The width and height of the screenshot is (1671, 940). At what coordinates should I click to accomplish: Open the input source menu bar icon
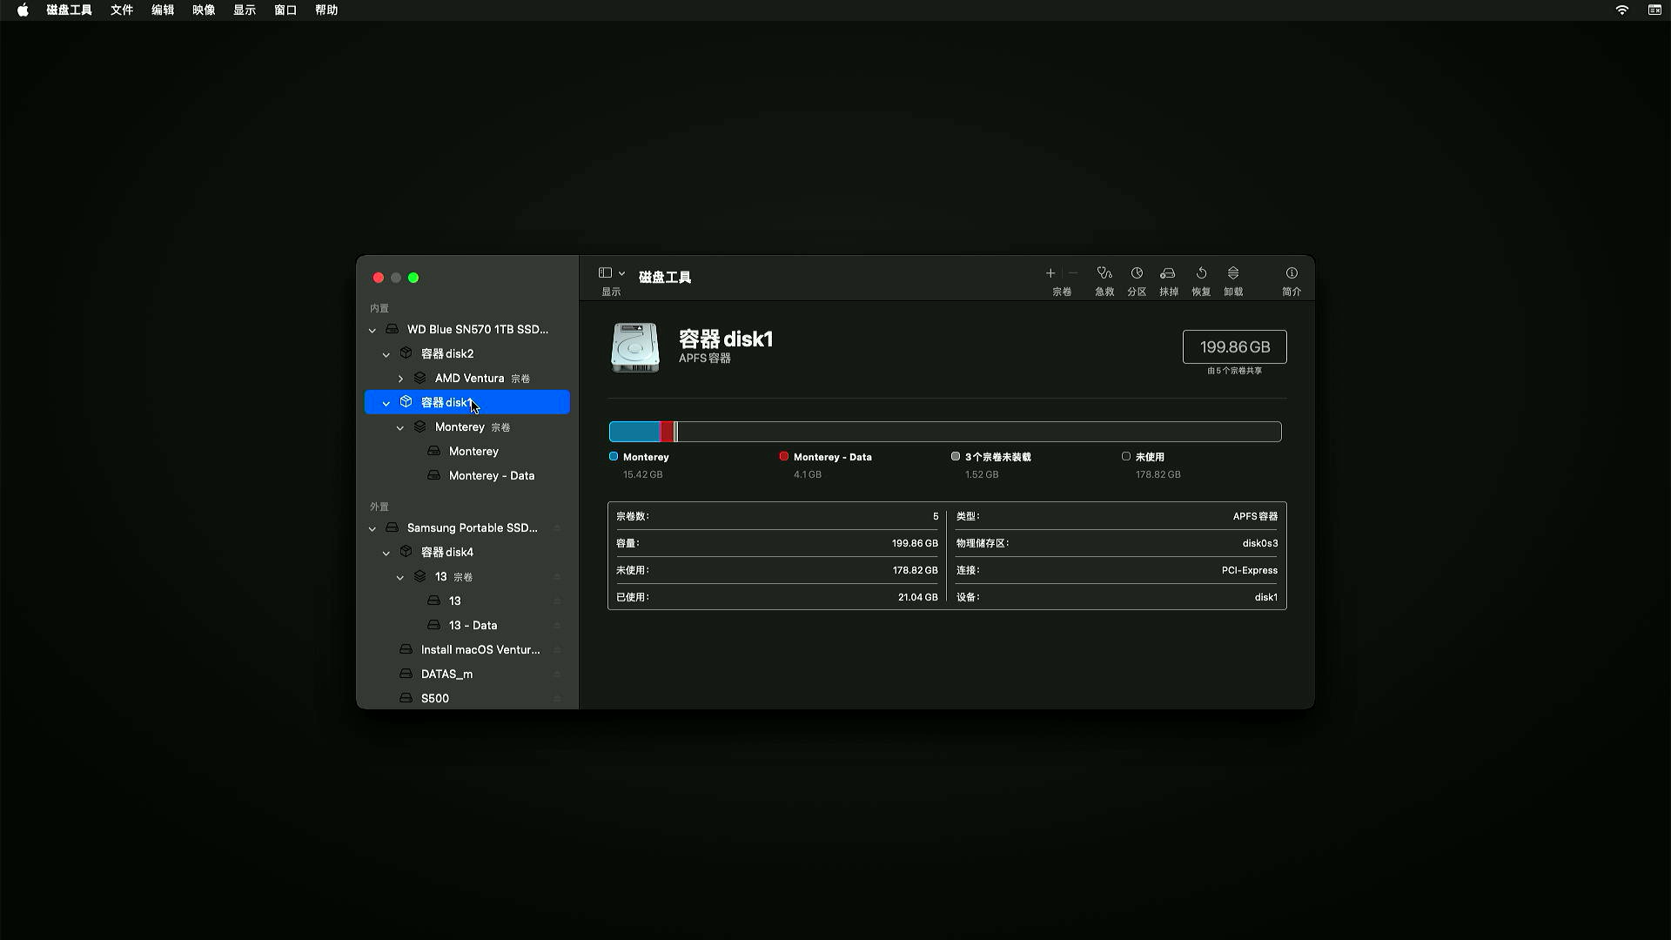tap(1654, 10)
